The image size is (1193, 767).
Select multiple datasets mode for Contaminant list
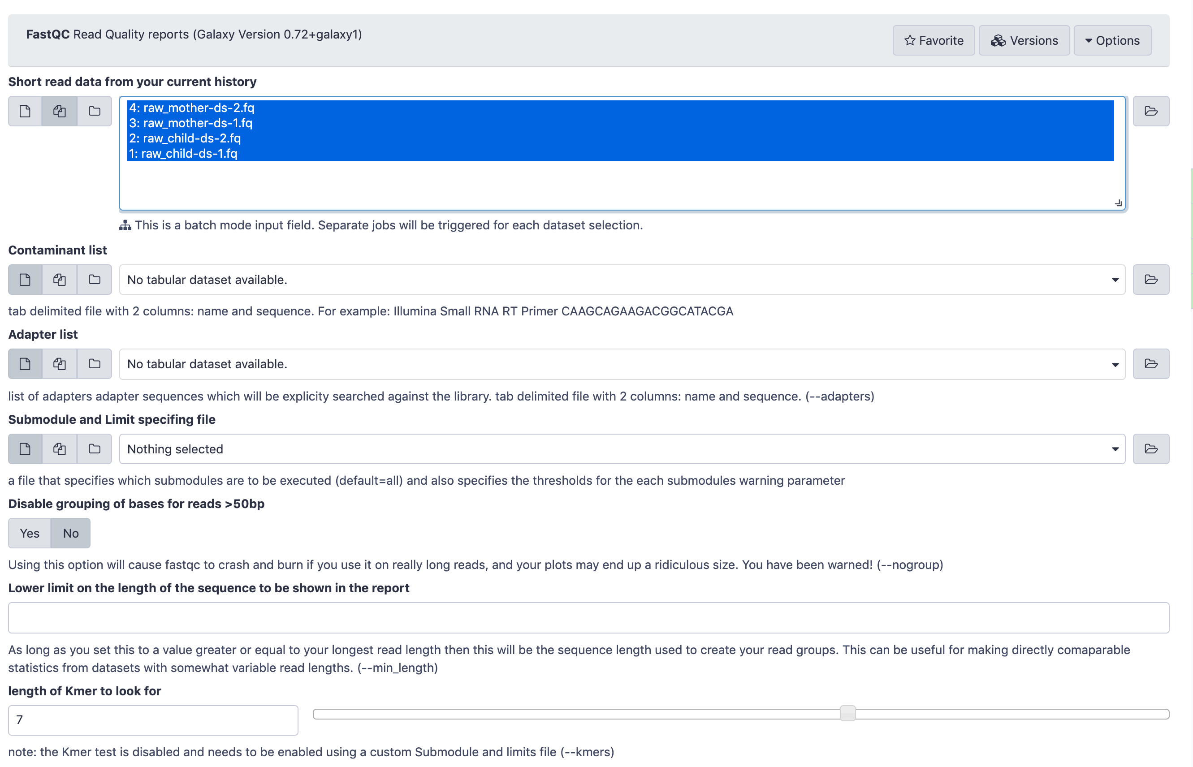point(60,280)
